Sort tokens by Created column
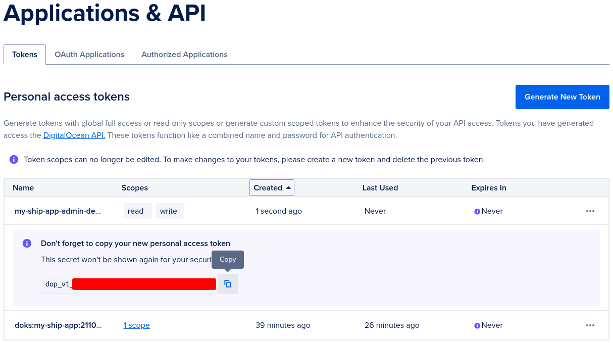Viewport: 613px width, 343px height. pos(272,188)
